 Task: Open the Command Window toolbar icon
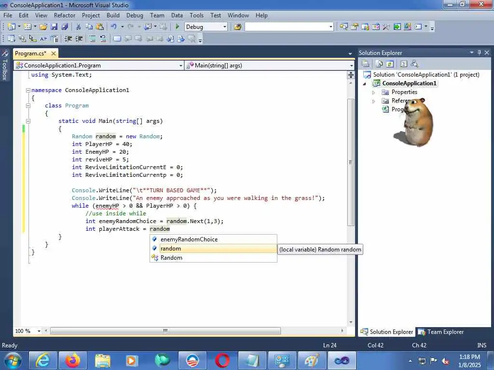(418, 27)
